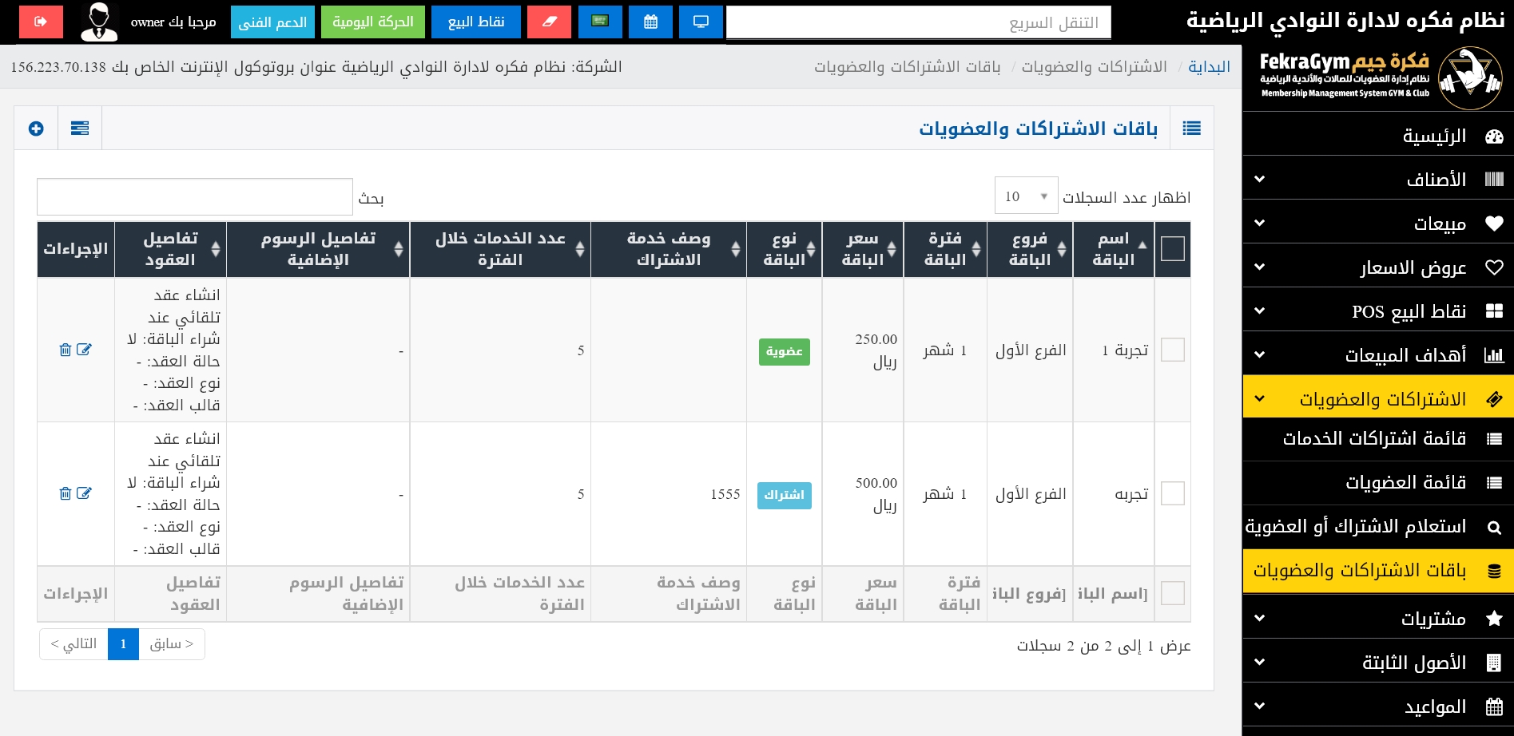Click the red logout icon button
This screenshot has height=736, width=1514.
pos(41,22)
